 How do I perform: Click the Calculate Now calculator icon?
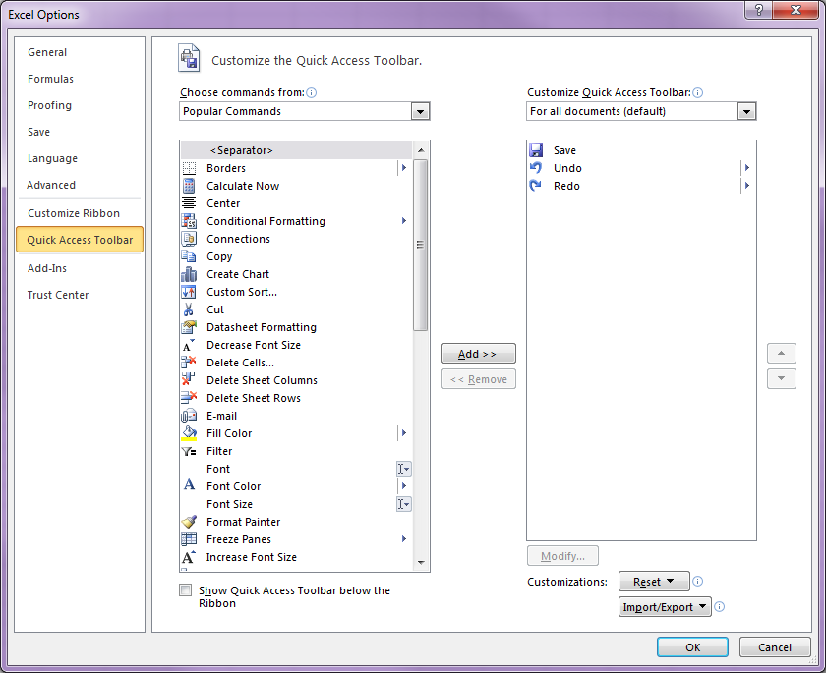(189, 186)
